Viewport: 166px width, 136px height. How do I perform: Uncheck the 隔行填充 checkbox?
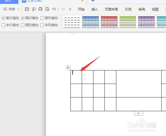pyautogui.click(x=23, y=18)
